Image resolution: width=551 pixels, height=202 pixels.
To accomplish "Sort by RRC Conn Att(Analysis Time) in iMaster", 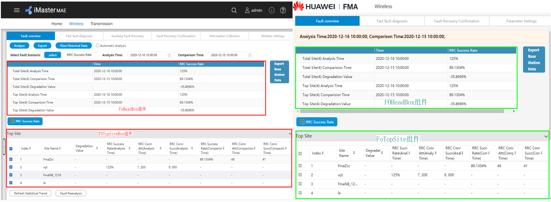I will (x=161, y=149).
